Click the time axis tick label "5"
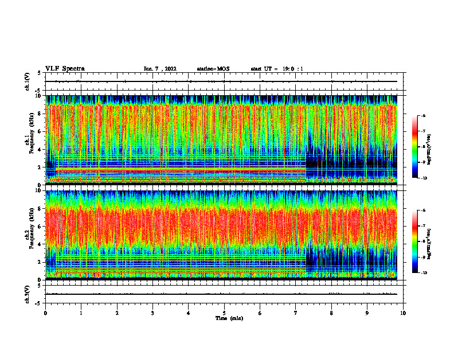This screenshot has height=351, width=454. (224, 313)
